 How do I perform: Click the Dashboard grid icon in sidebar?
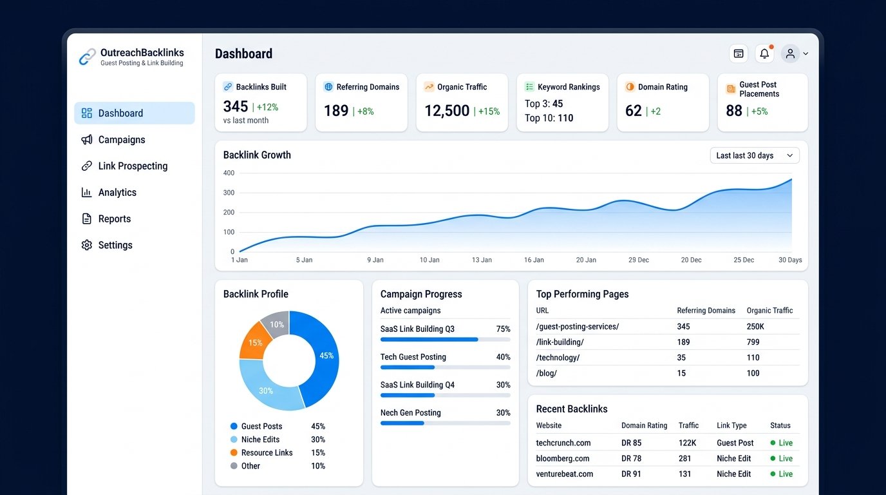(87, 113)
